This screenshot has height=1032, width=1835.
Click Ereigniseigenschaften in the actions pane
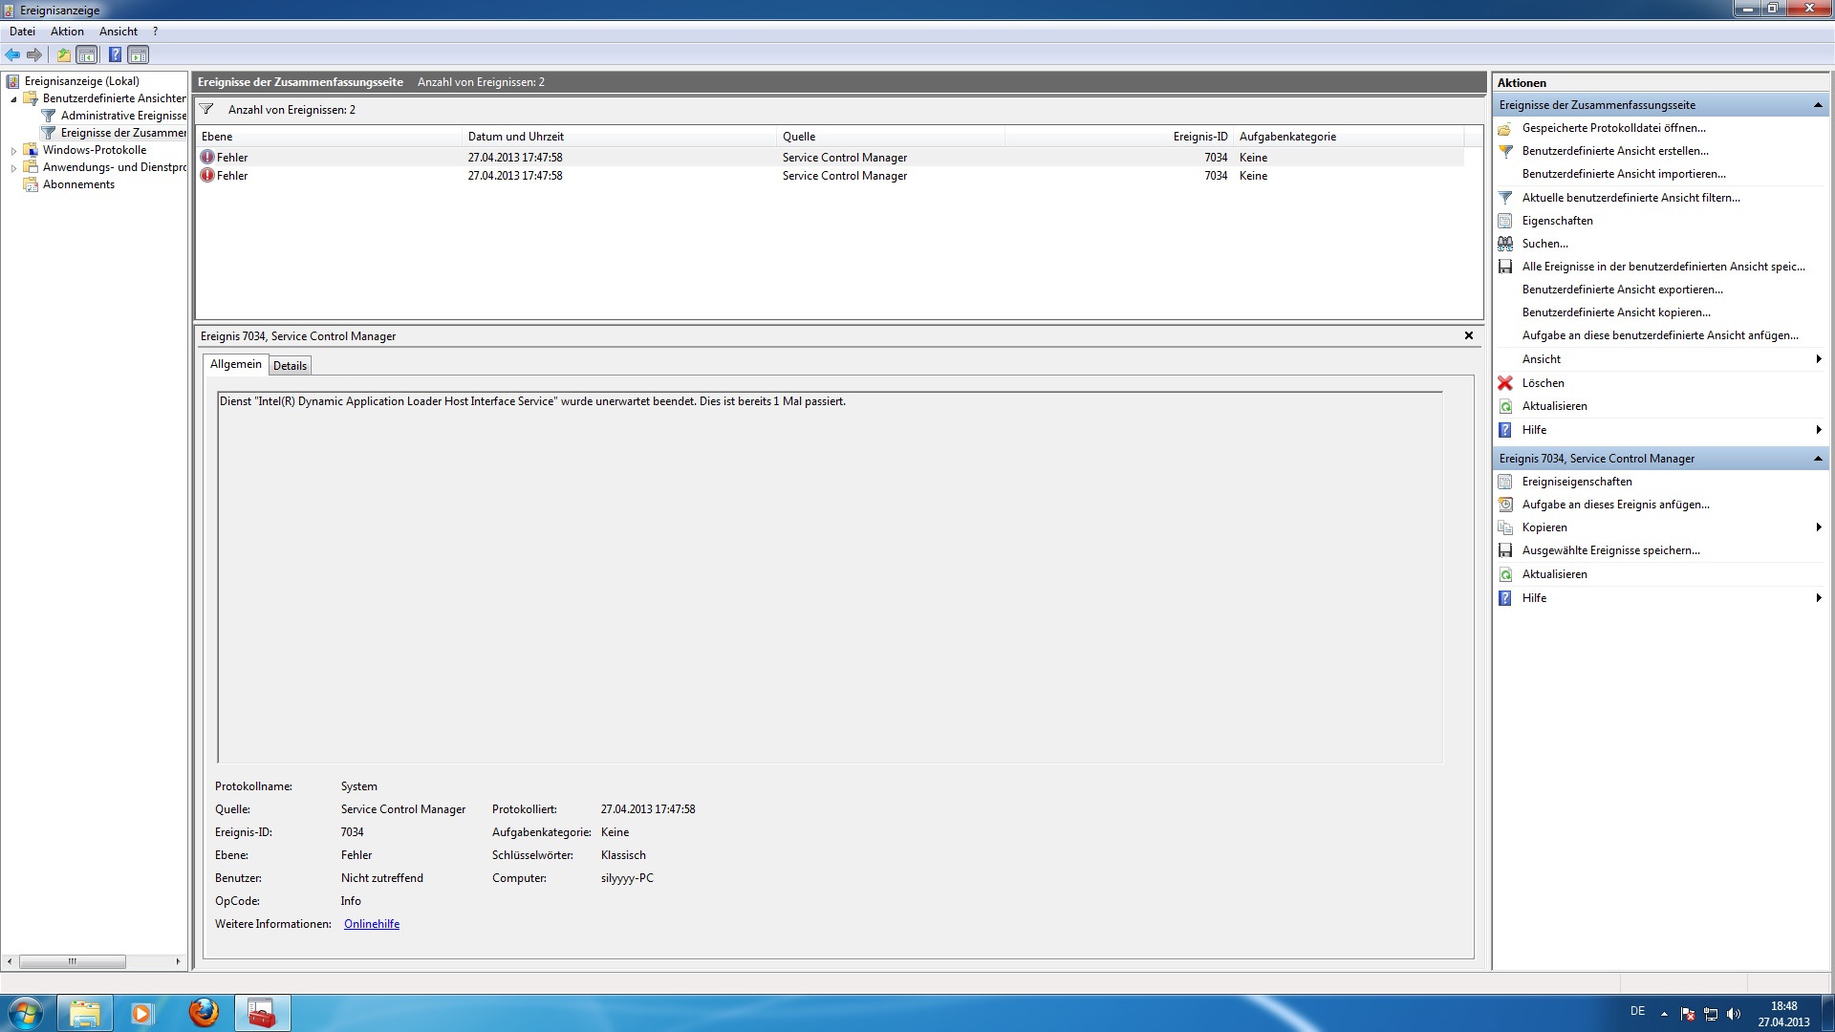pyautogui.click(x=1577, y=482)
